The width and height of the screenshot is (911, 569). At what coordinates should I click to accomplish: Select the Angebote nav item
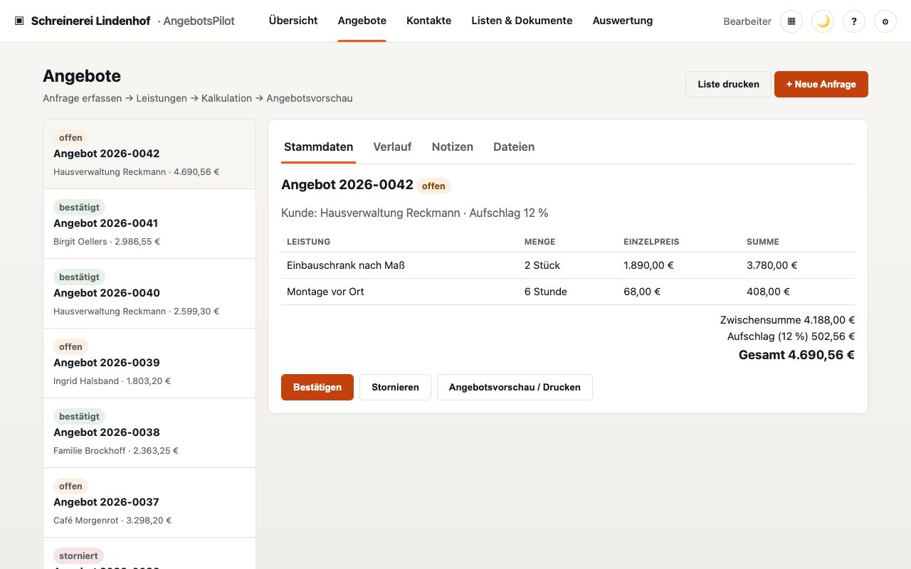tap(362, 21)
